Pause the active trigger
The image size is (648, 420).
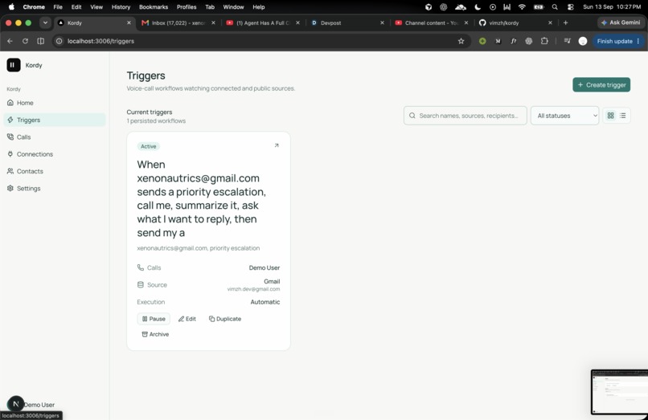point(154,319)
